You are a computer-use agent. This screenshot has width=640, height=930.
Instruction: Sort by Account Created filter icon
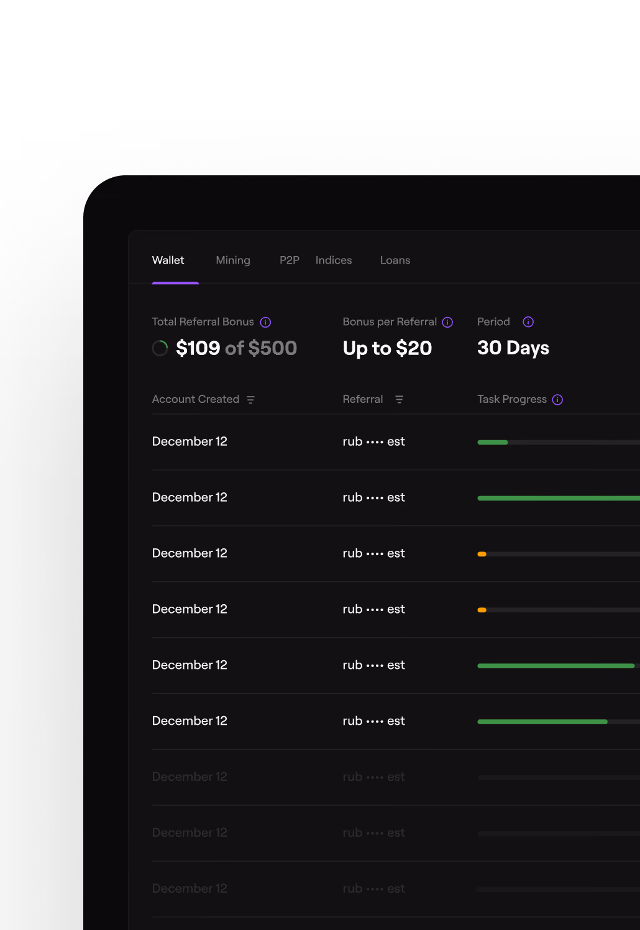pyautogui.click(x=250, y=400)
